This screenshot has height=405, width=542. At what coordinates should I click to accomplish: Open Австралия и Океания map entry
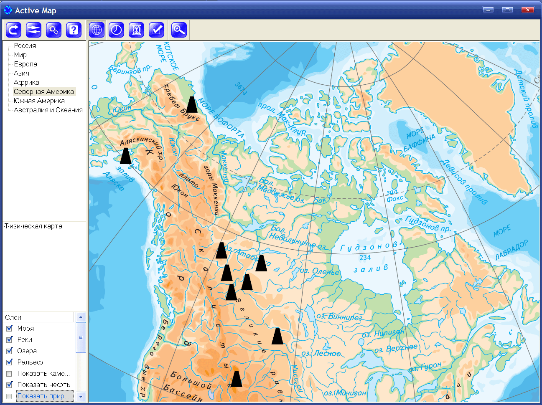(x=48, y=110)
